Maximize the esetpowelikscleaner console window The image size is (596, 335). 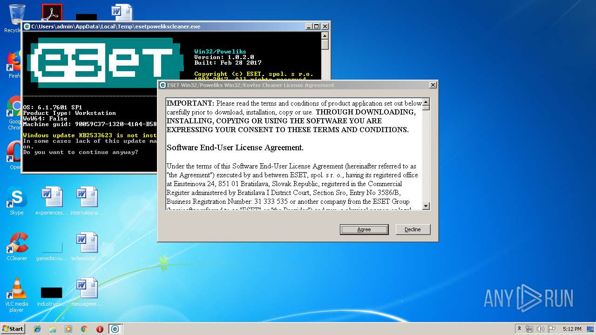click(x=316, y=27)
